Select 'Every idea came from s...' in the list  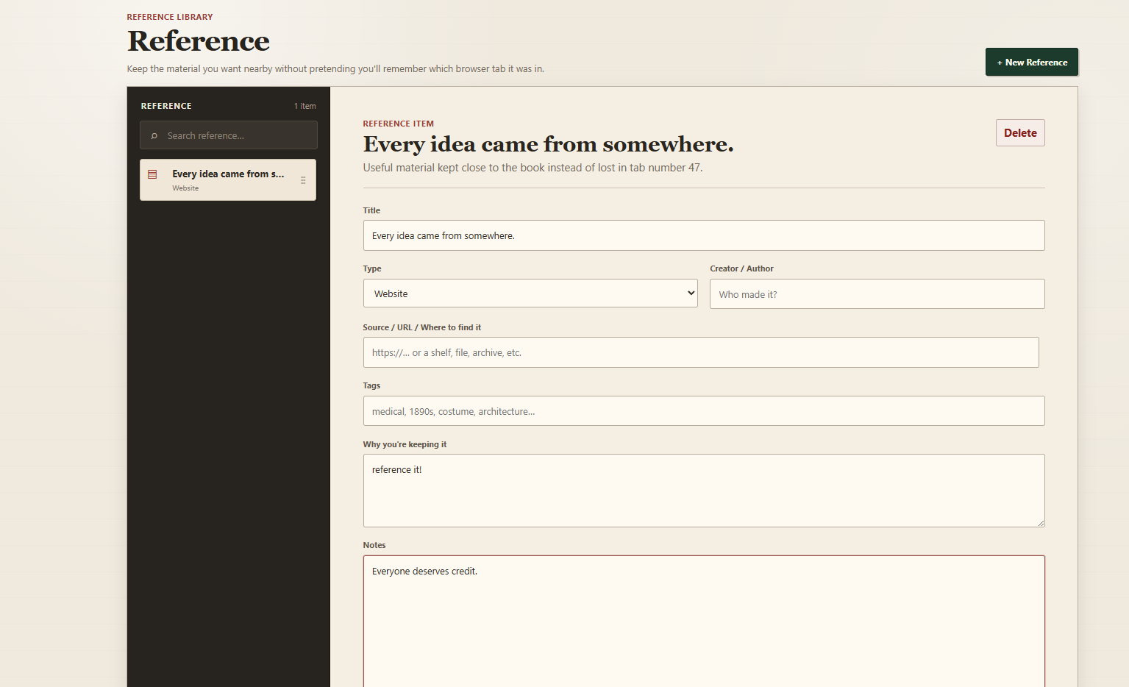[228, 179]
